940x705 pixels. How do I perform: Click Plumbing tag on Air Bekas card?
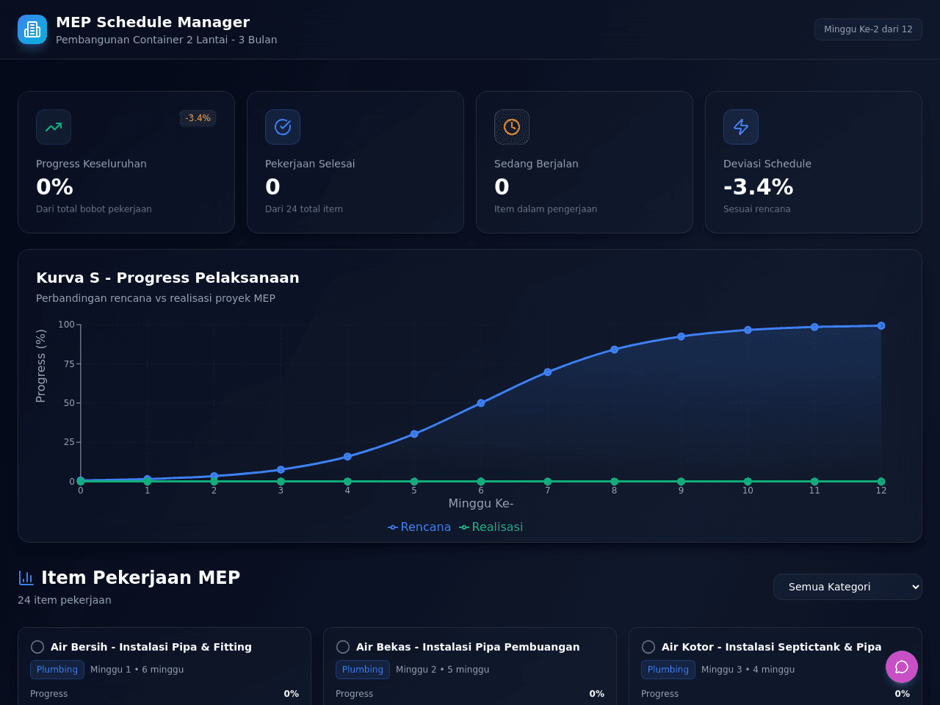[363, 670]
